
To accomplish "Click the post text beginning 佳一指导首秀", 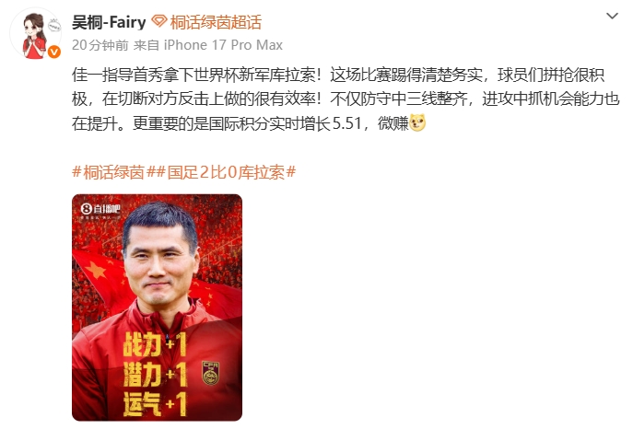I will 346,99.
